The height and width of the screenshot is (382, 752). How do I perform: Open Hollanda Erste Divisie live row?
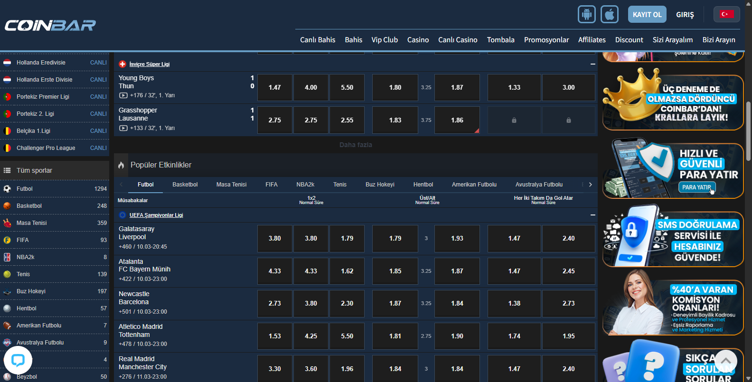point(55,80)
